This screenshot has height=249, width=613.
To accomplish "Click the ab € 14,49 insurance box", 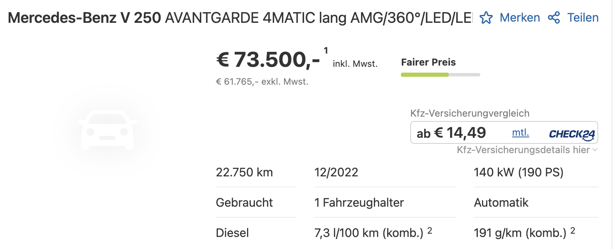I will click(504, 132).
